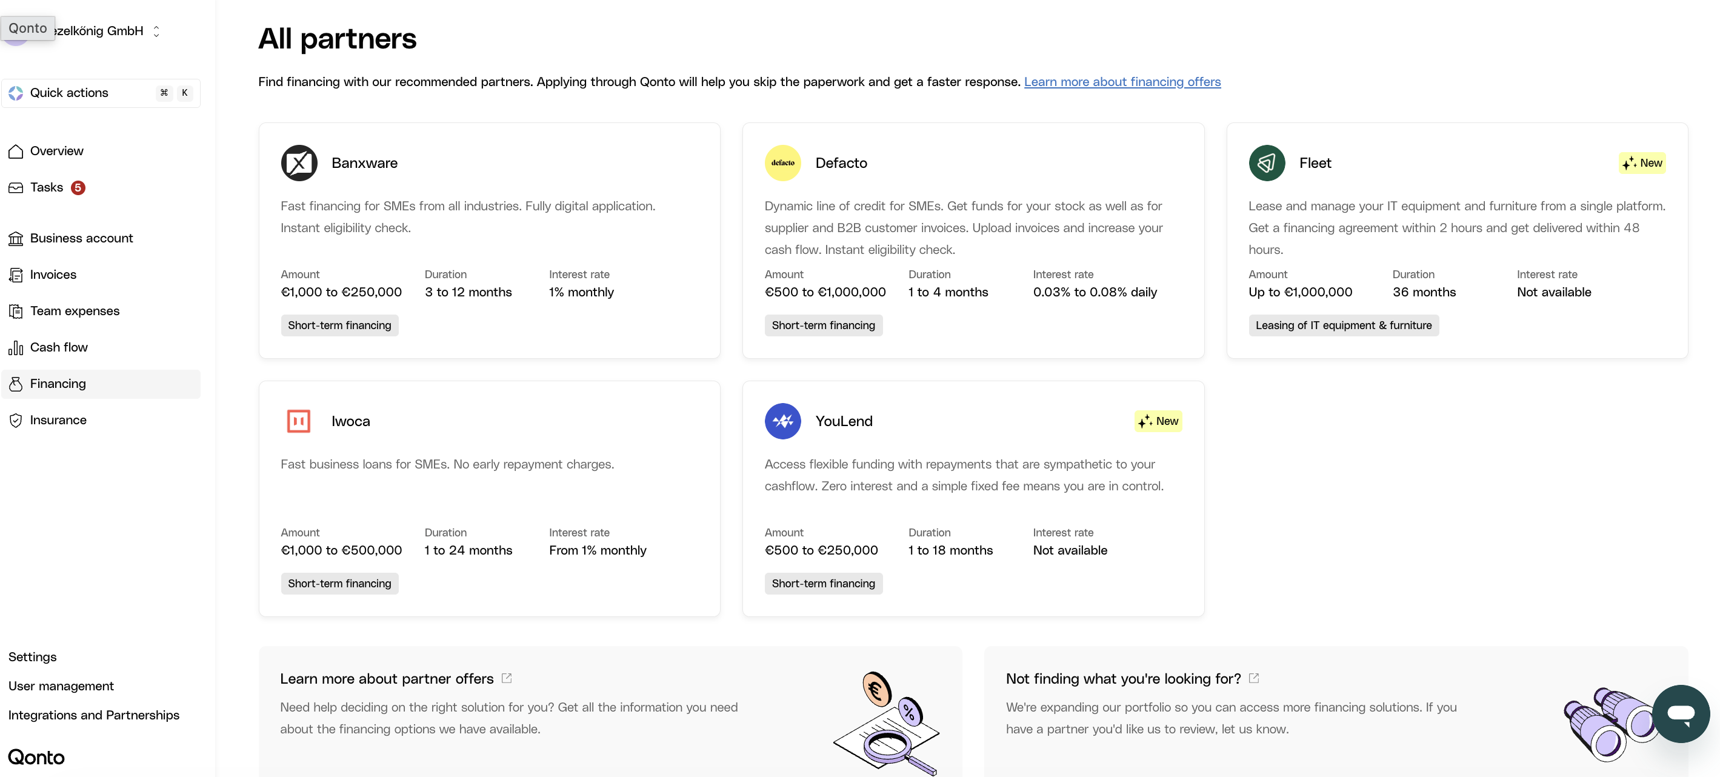The height and width of the screenshot is (777, 1720).
Task: Click '€500 to €1,000,000' amount
Action: point(825,292)
